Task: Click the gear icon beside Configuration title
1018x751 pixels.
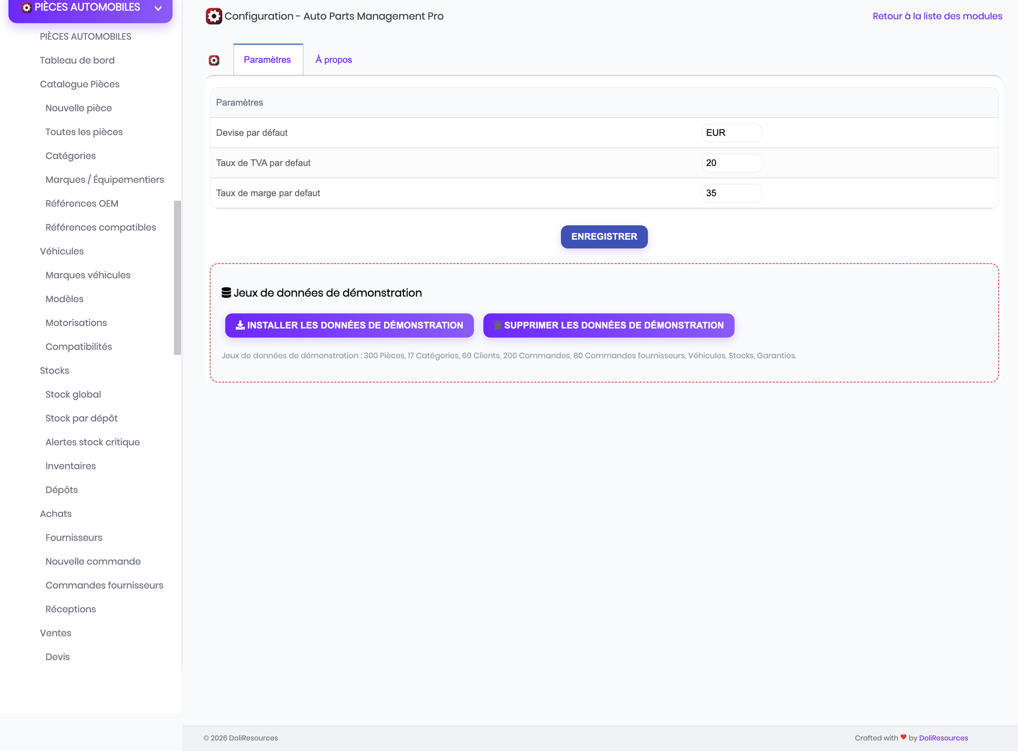Action: click(x=213, y=16)
